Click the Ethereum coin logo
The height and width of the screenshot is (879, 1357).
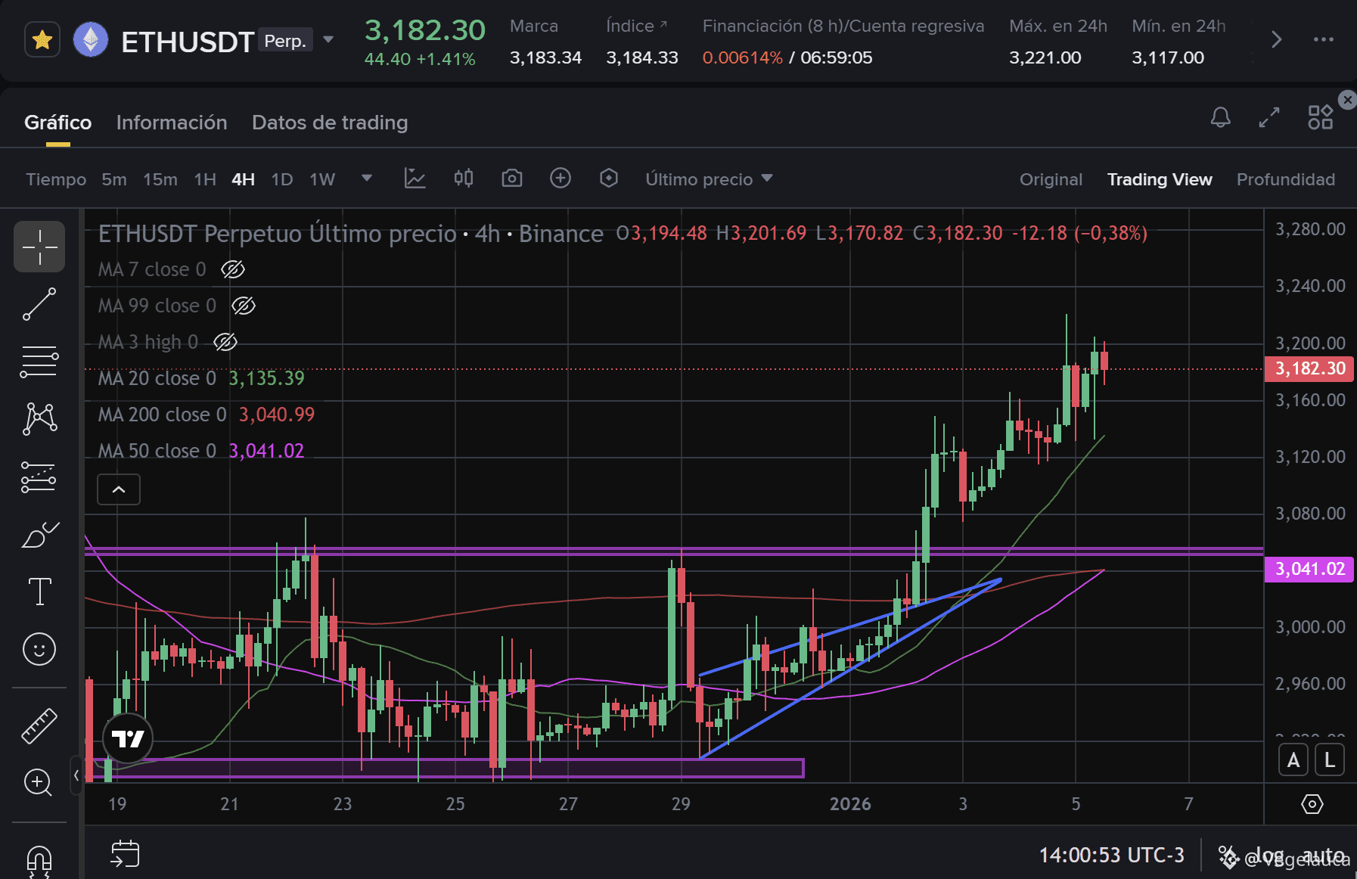pyautogui.click(x=91, y=40)
